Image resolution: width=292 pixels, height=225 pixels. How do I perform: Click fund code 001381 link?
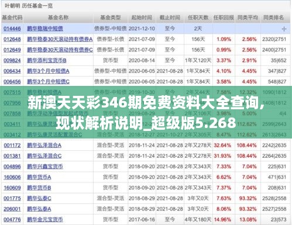[12, 156]
